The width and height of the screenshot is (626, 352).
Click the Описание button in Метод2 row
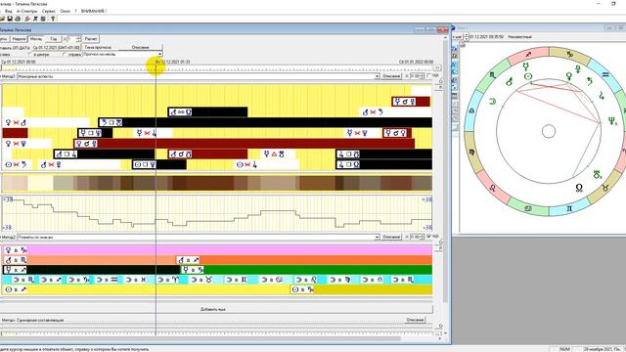click(x=391, y=237)
